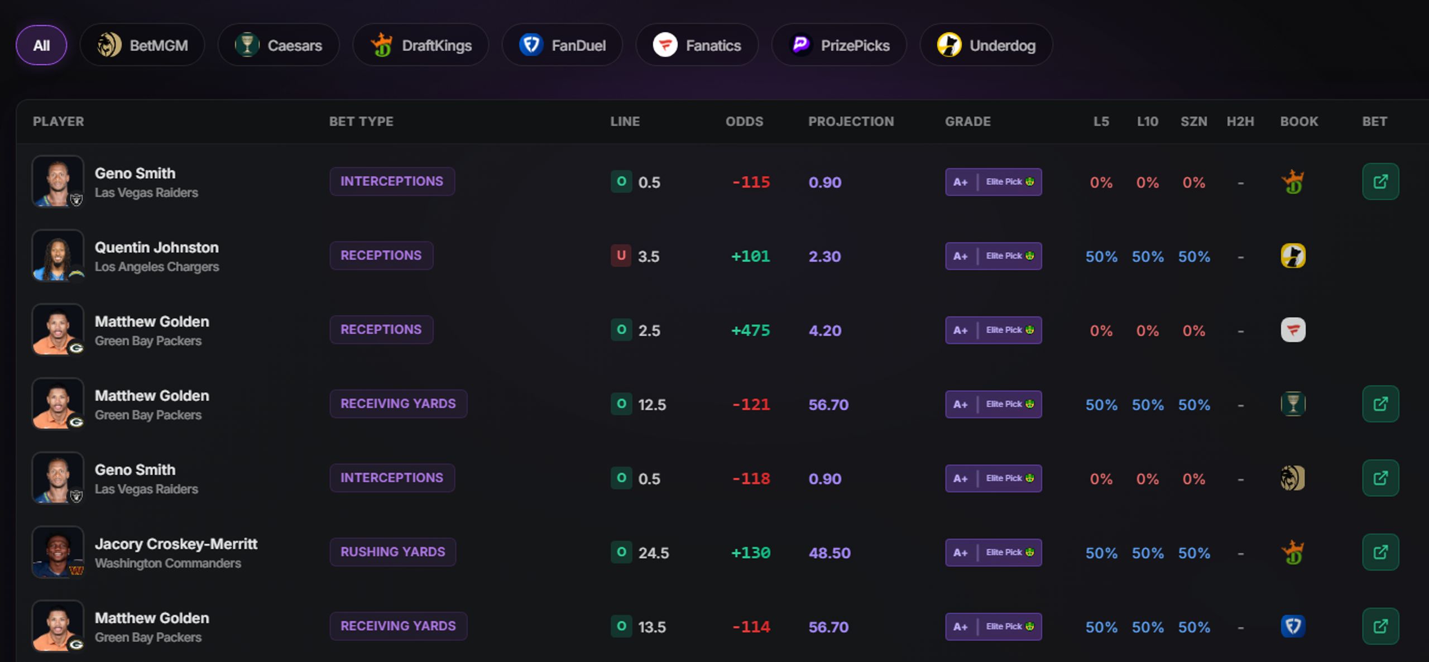Filter props by BetMGM
Screen dimensions: 1429x662
[x=142, y=45]
